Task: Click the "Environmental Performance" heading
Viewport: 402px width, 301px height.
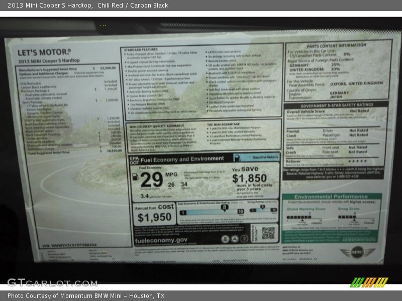Action: 331,197
